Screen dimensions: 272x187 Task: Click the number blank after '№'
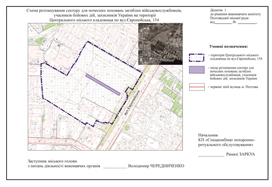pos(247,22)
